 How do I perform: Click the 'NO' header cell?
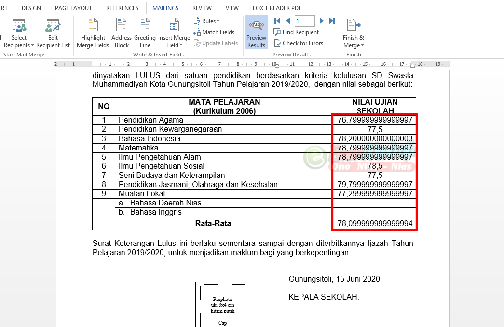pos(104,107)
